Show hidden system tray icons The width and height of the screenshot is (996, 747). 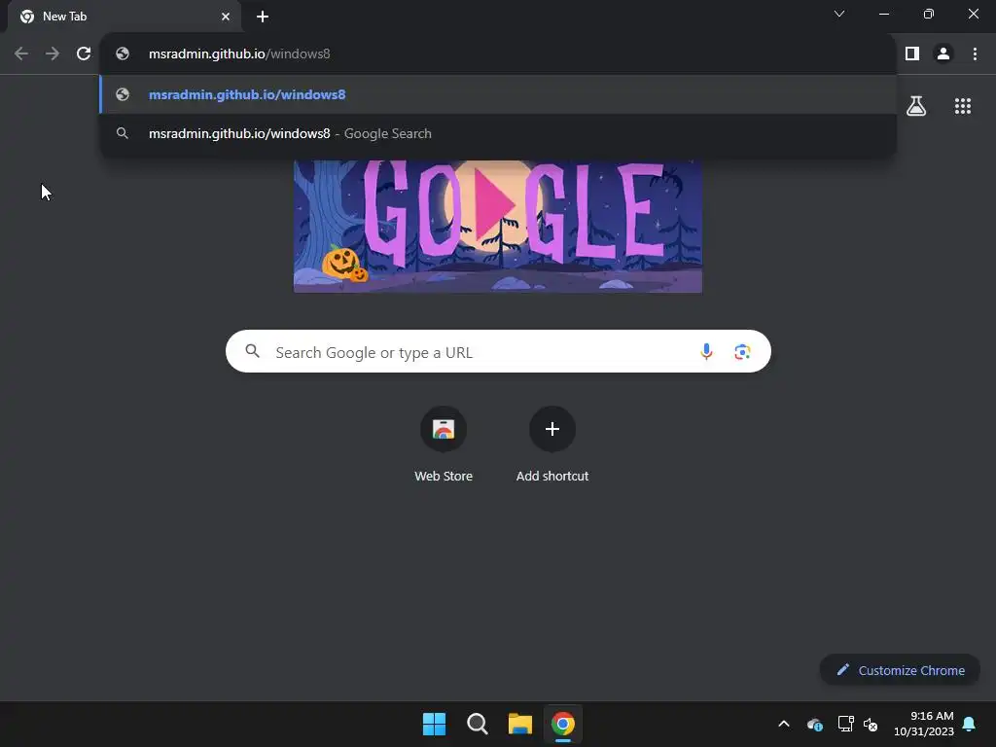click(784, 724)
